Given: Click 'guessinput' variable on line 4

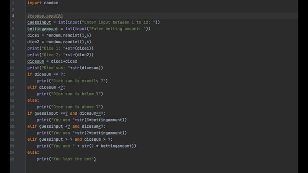Looking at the screenshot, I should [x=39, y=23].
